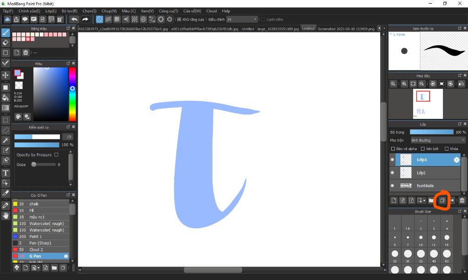Image resolution: width=468 pixels, height=280 pixels.
Task: Enable Khóa lock checkbox
Action: [447, 149]
